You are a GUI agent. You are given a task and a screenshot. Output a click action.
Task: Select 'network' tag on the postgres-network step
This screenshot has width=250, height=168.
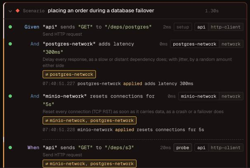pyautogui.click(x=231, y=44)
